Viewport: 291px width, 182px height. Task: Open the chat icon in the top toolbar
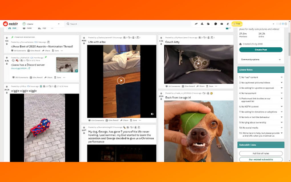[215, 24]
